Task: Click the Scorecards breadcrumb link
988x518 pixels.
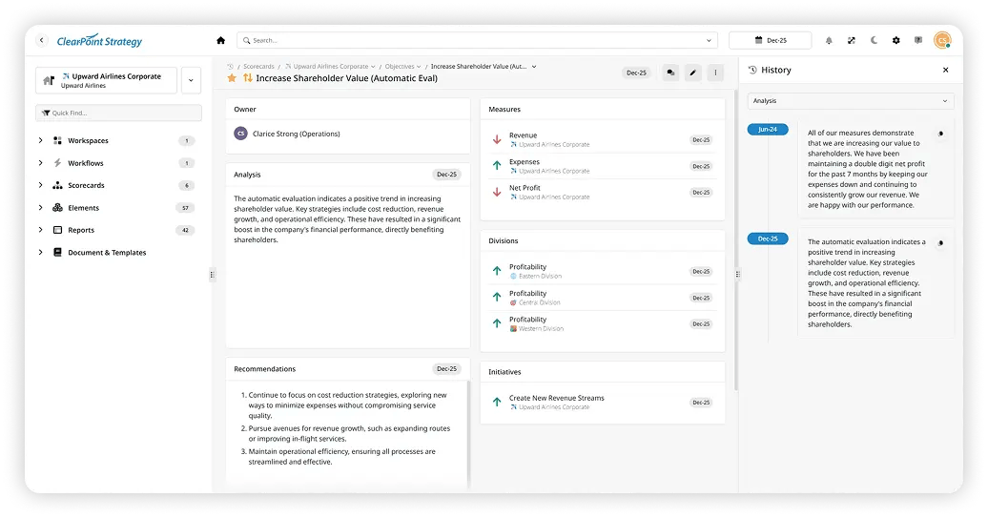Action: (x=258, y=66)
